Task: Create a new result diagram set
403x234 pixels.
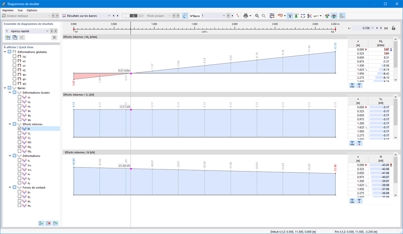Action: point(8,37)
